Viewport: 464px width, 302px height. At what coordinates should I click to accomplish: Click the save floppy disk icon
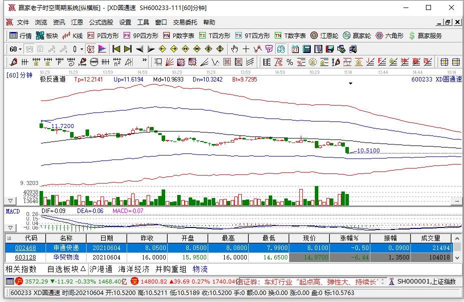pos(330,49)
